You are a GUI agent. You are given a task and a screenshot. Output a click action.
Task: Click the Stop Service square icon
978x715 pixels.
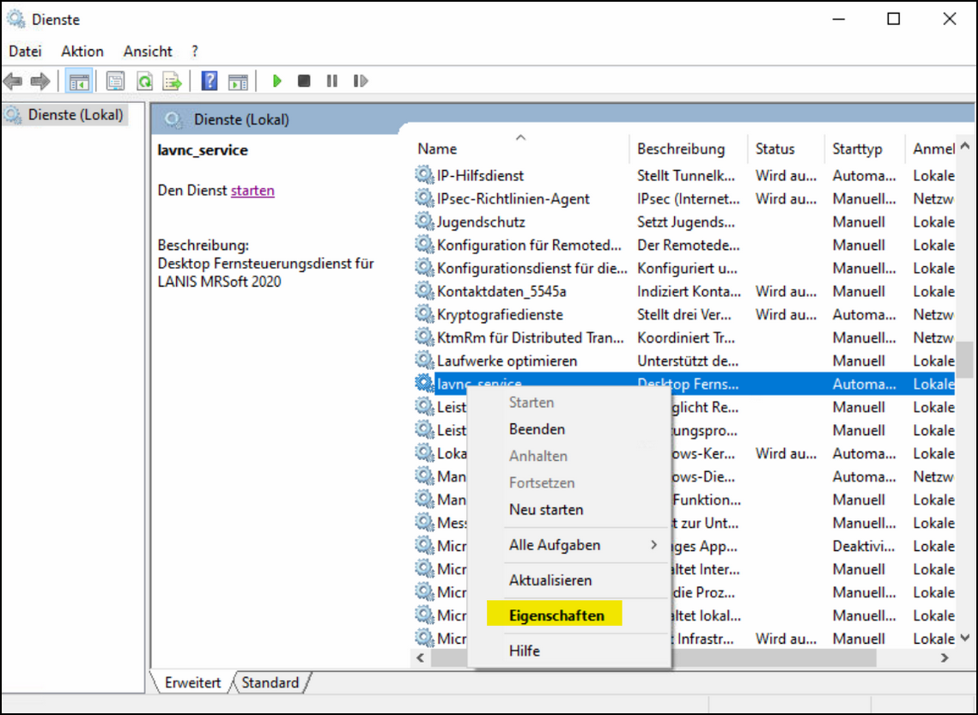[x=304, y=82]
